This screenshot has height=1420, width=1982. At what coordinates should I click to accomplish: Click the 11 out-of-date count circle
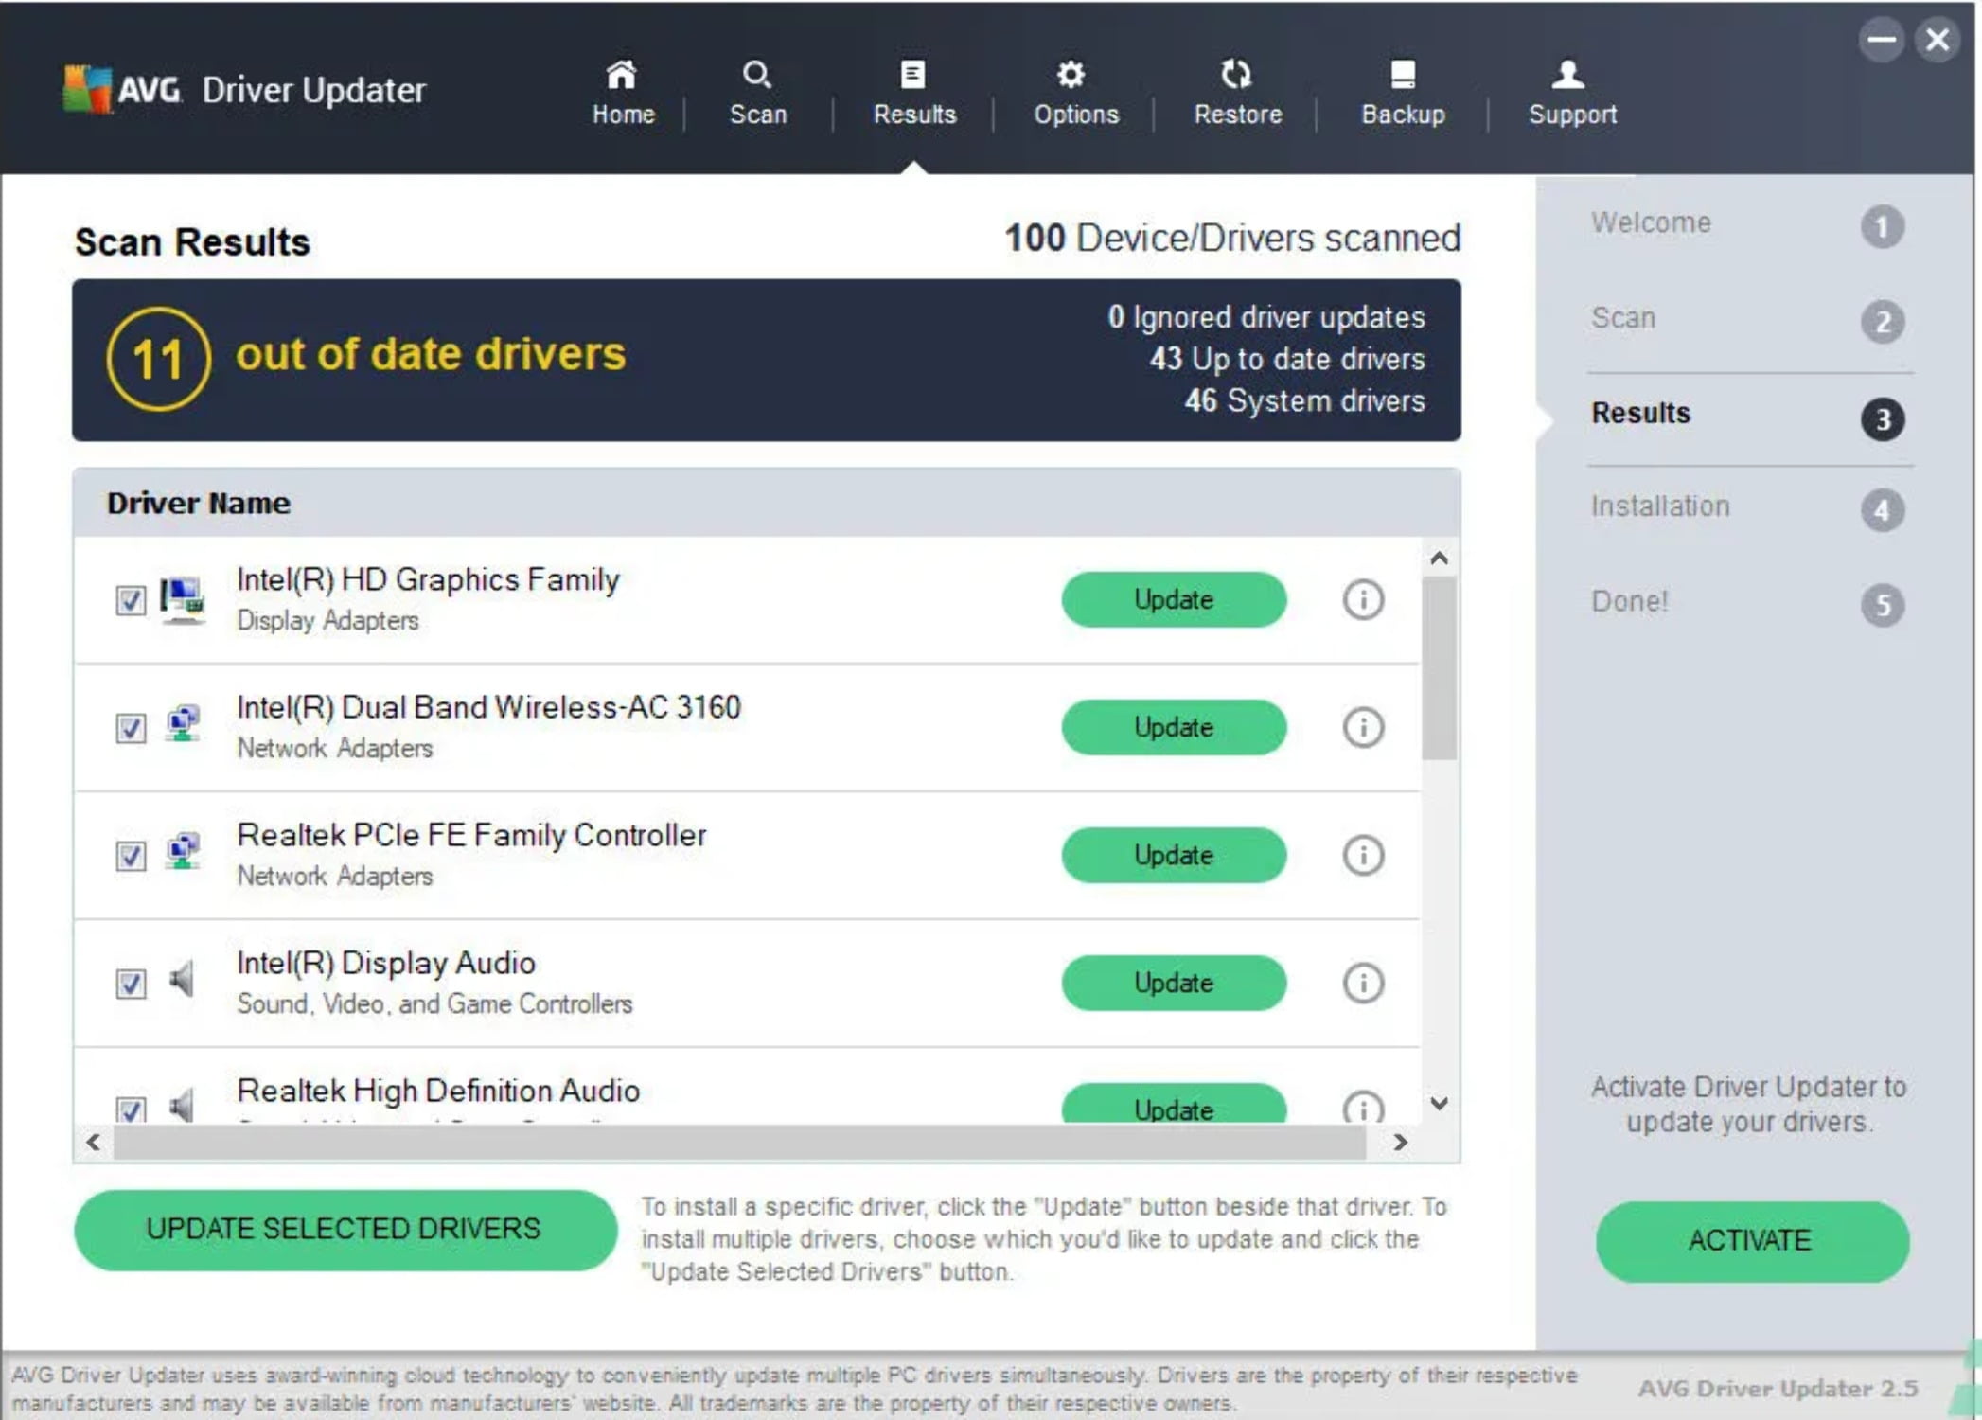(158, 359)
